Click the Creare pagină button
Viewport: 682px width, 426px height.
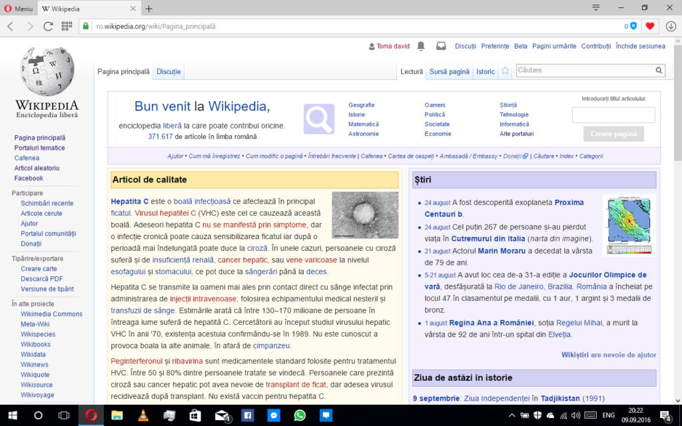(613, 134)
